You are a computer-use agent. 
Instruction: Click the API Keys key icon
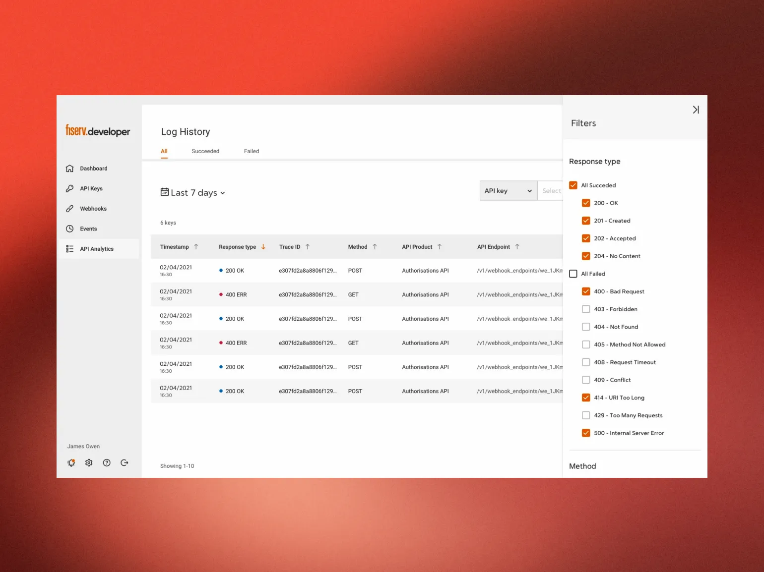70,188
